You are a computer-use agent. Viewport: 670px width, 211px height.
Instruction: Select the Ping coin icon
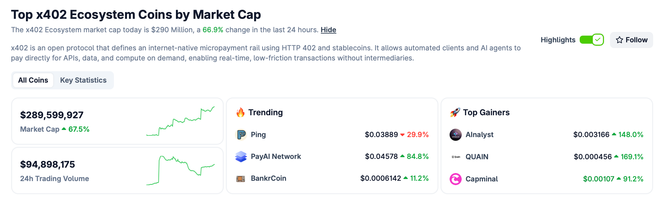pos(240,134)
